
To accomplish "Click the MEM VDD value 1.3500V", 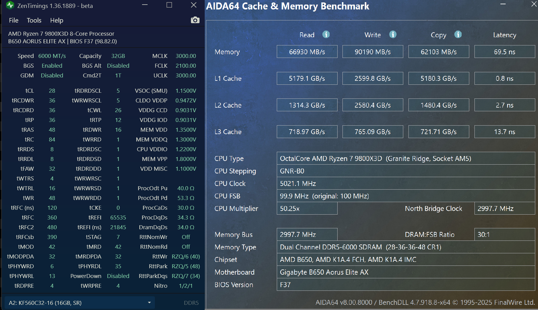I will [186, 130].
